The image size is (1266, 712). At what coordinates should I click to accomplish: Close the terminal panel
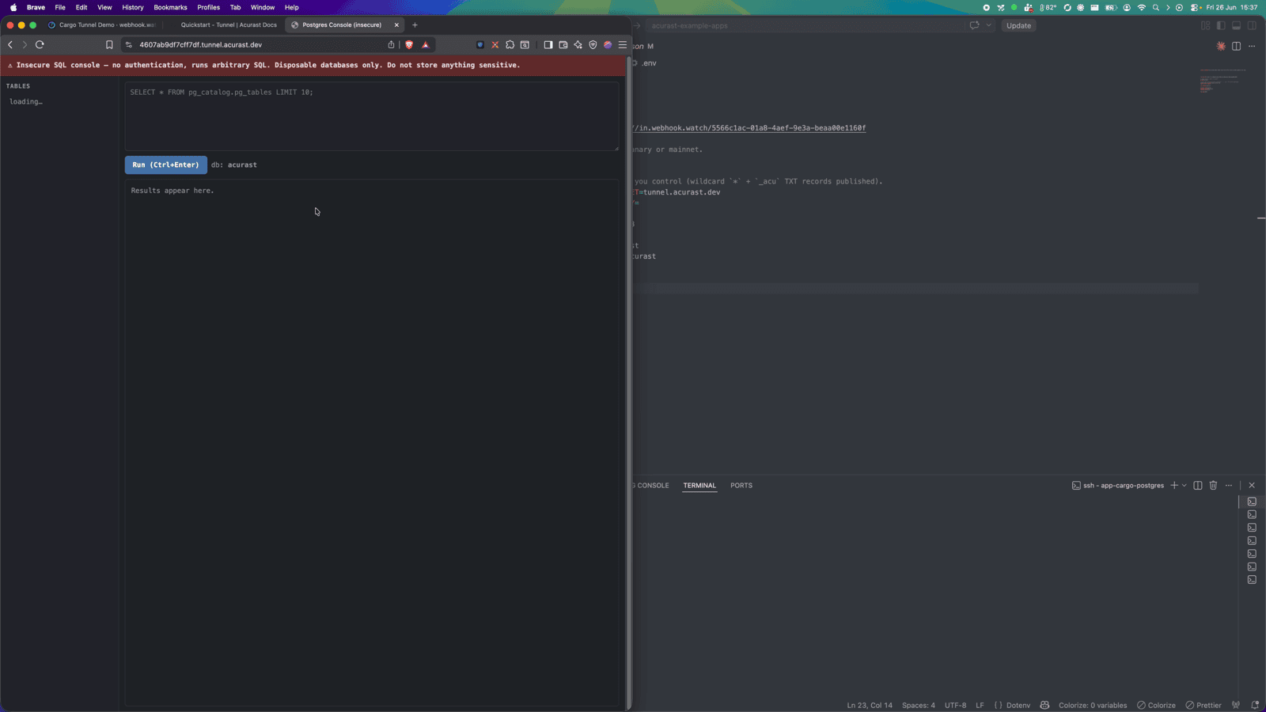1252,485
